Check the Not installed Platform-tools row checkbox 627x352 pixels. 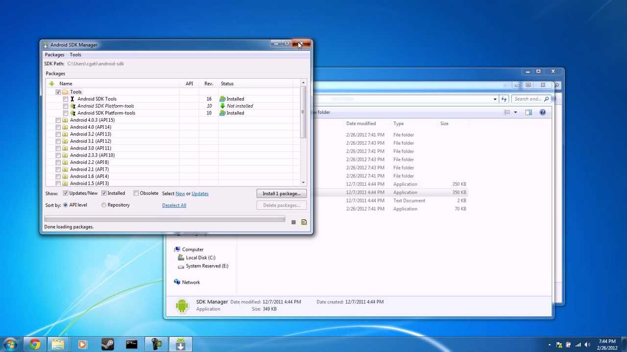click(x=66, y=106)
